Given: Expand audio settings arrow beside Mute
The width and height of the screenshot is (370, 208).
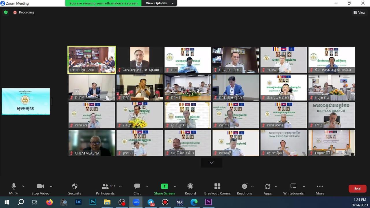Looking at the screenshot, I should coord(23,186).
